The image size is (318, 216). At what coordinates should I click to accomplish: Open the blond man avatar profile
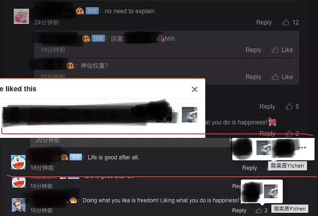tap(19, 205)
